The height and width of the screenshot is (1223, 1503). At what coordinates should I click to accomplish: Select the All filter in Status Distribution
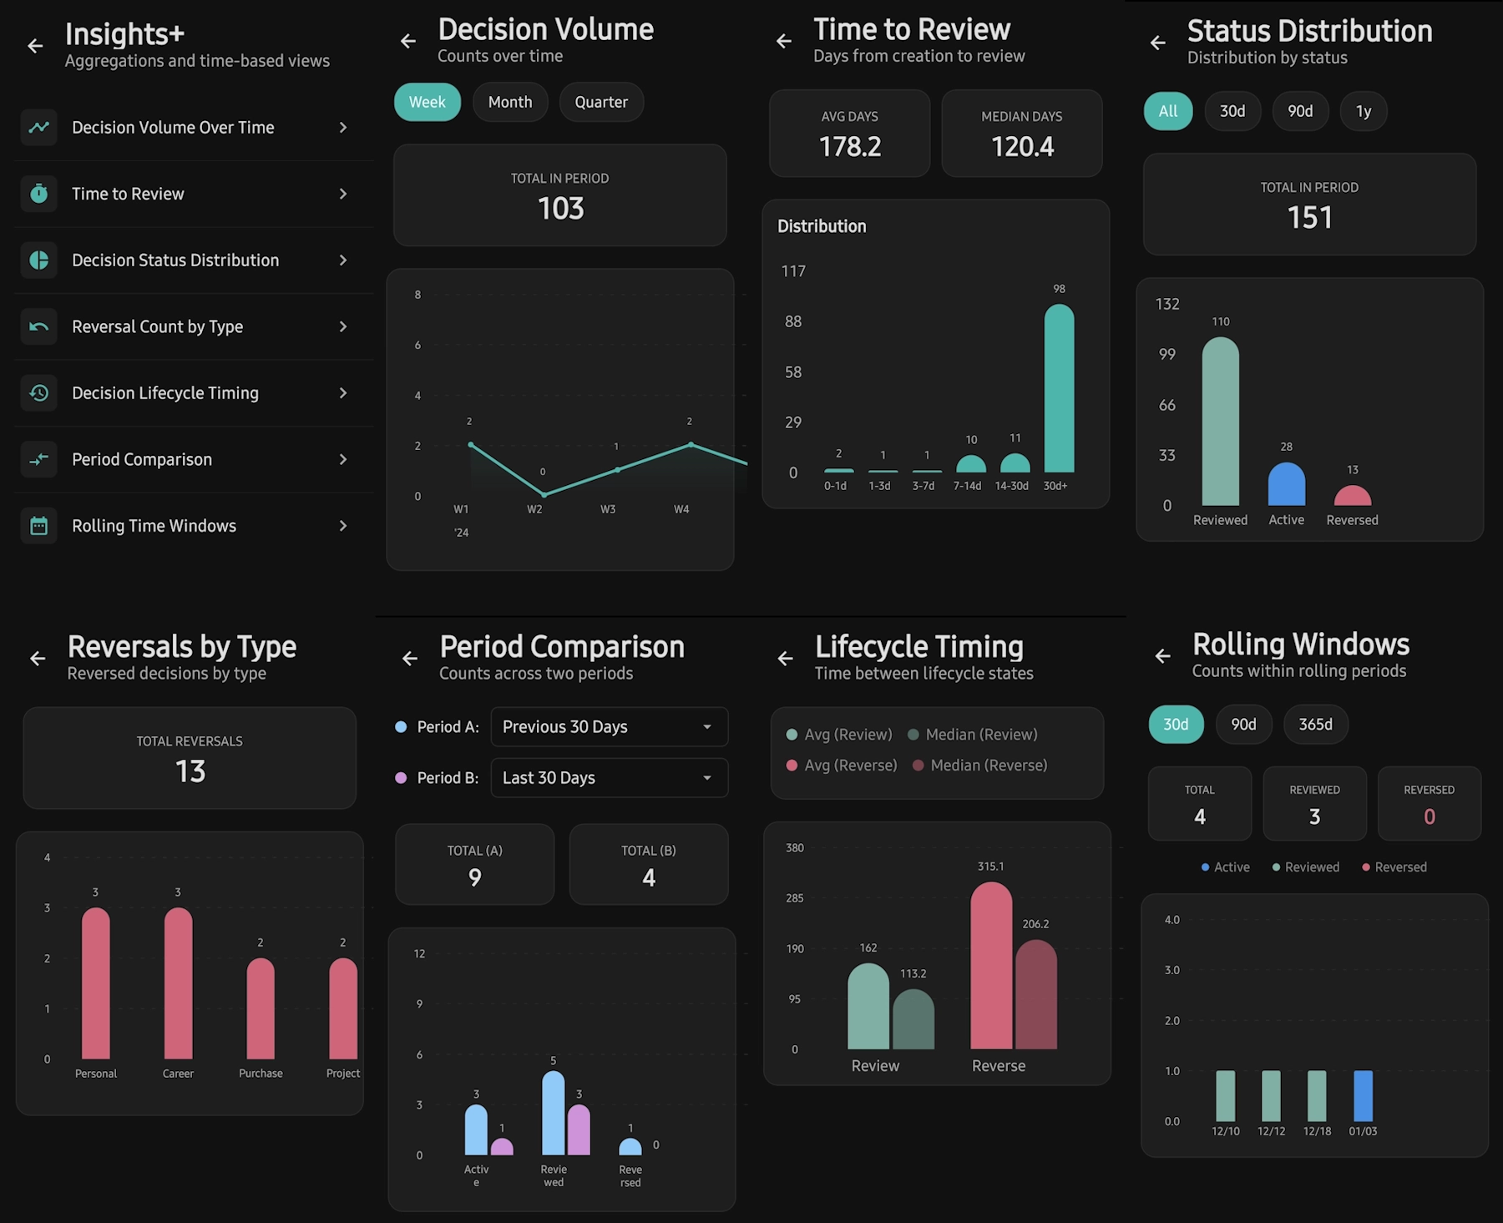1168,111
